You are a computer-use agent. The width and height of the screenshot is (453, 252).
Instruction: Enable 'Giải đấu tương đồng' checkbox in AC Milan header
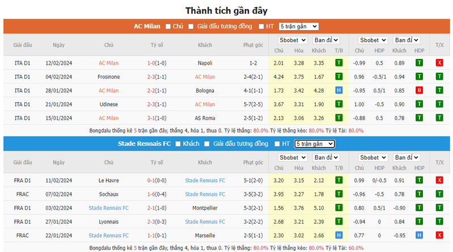click(x=190, y=26)
